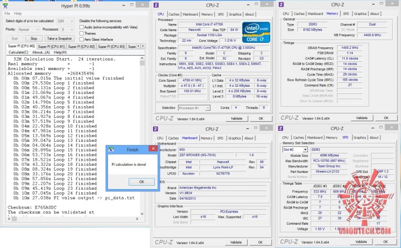This screenshot has width=401, height=248.
Task: Click the CPU-Z logo icon in CPU tab window
Action: tap(156, 5)
